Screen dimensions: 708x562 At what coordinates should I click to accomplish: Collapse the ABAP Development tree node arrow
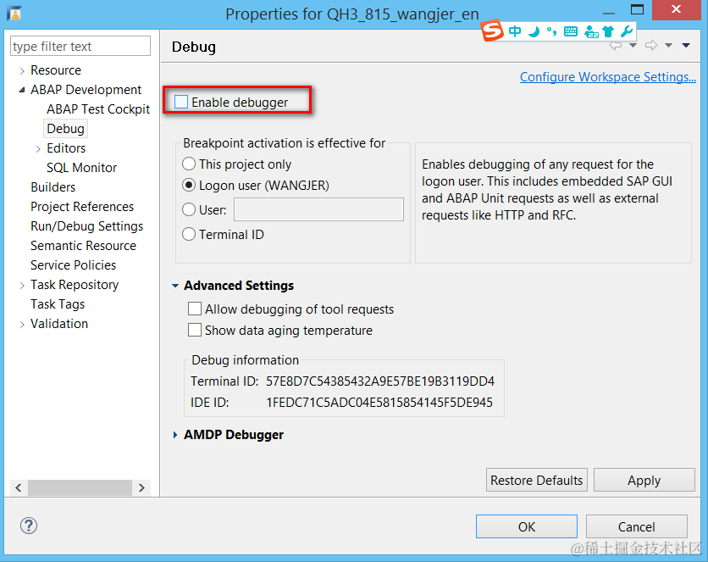click(x=22, y=90)
